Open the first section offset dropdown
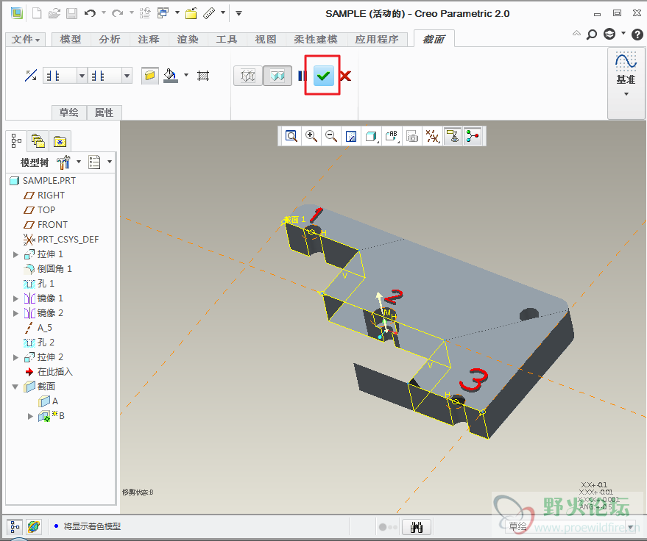This screenshot has height=541, width=647. point(82,76)
